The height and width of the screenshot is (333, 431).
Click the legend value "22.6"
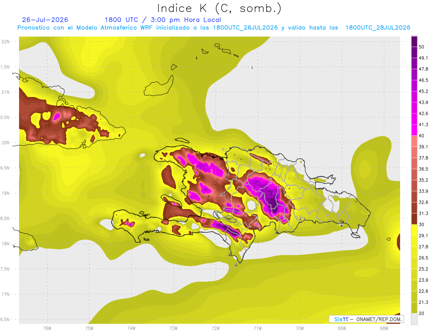423,291
